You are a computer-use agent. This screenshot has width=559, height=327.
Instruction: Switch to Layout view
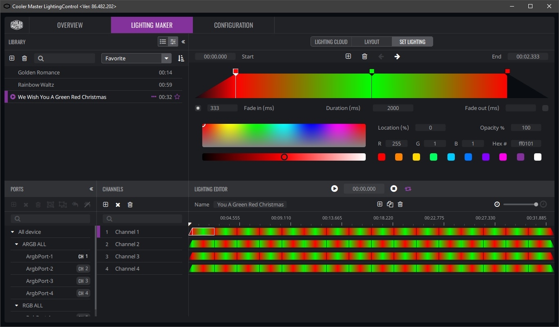click(372, 42)
